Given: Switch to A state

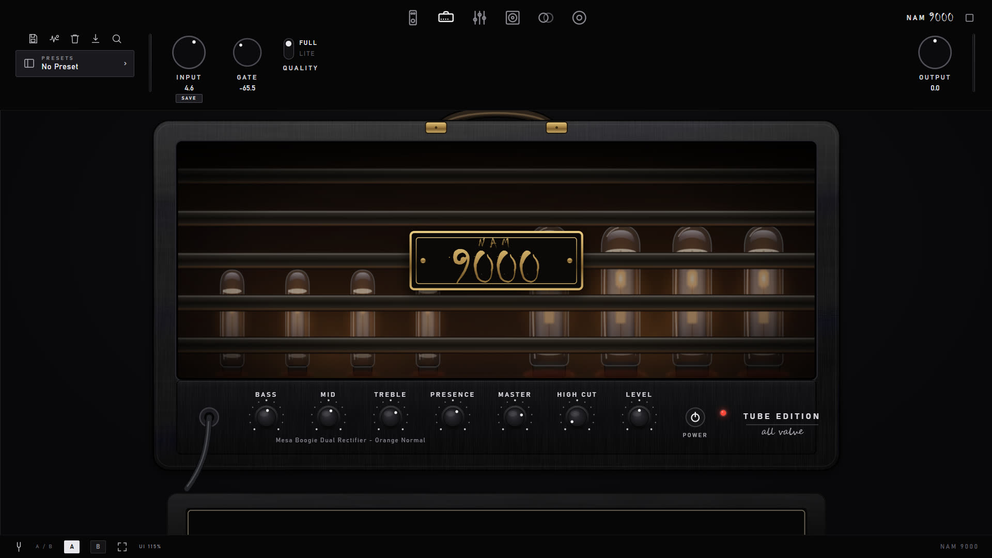Looking at the screenshot, I should (72, 547).
